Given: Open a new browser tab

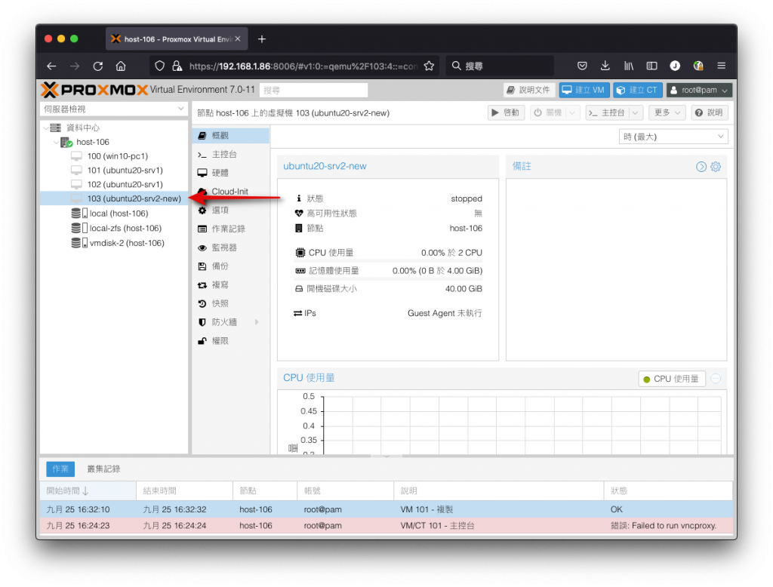Looking at the screenshot, I should (262, 39).
